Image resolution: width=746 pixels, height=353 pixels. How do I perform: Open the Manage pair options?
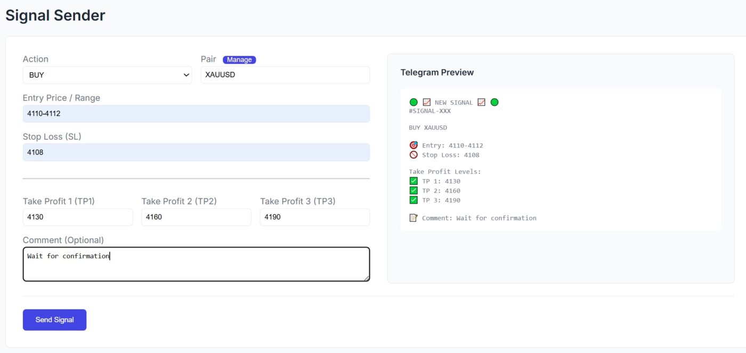click(x=239, y=59)
